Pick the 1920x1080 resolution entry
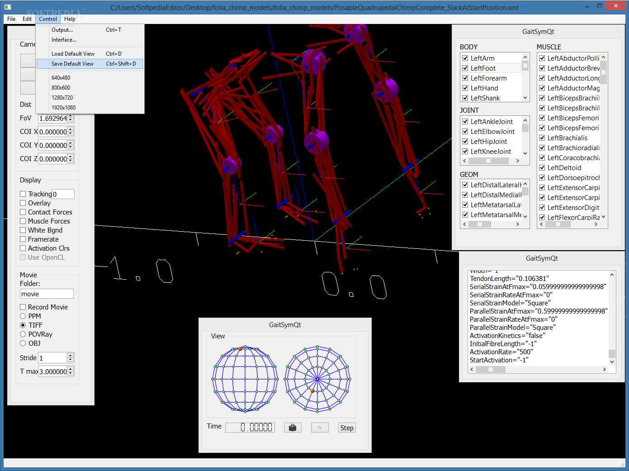629x471 pixels. (90, 108)
